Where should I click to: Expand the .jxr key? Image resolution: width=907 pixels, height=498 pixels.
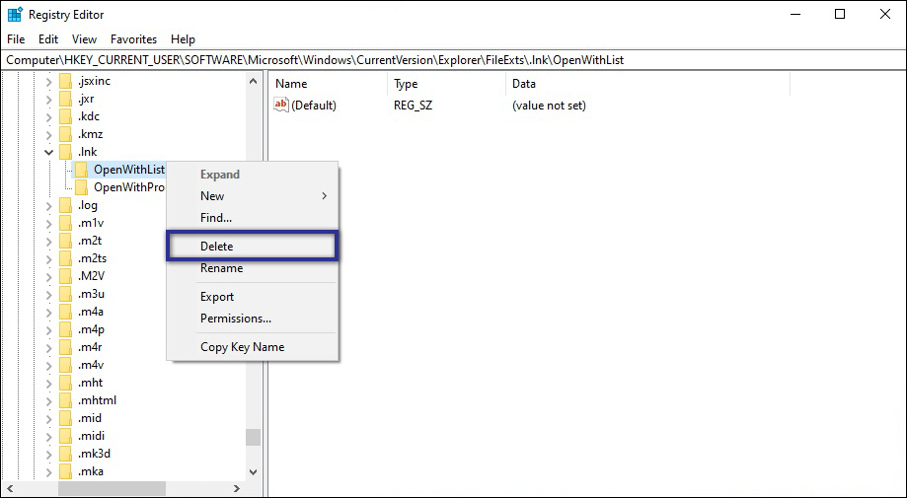pyautogui.click(x=49, y=99)
